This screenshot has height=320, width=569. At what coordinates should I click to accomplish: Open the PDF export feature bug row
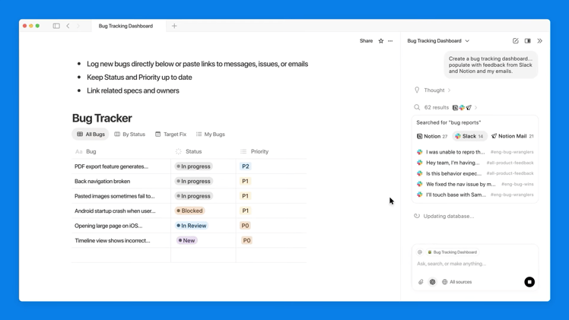click(111, 166)
